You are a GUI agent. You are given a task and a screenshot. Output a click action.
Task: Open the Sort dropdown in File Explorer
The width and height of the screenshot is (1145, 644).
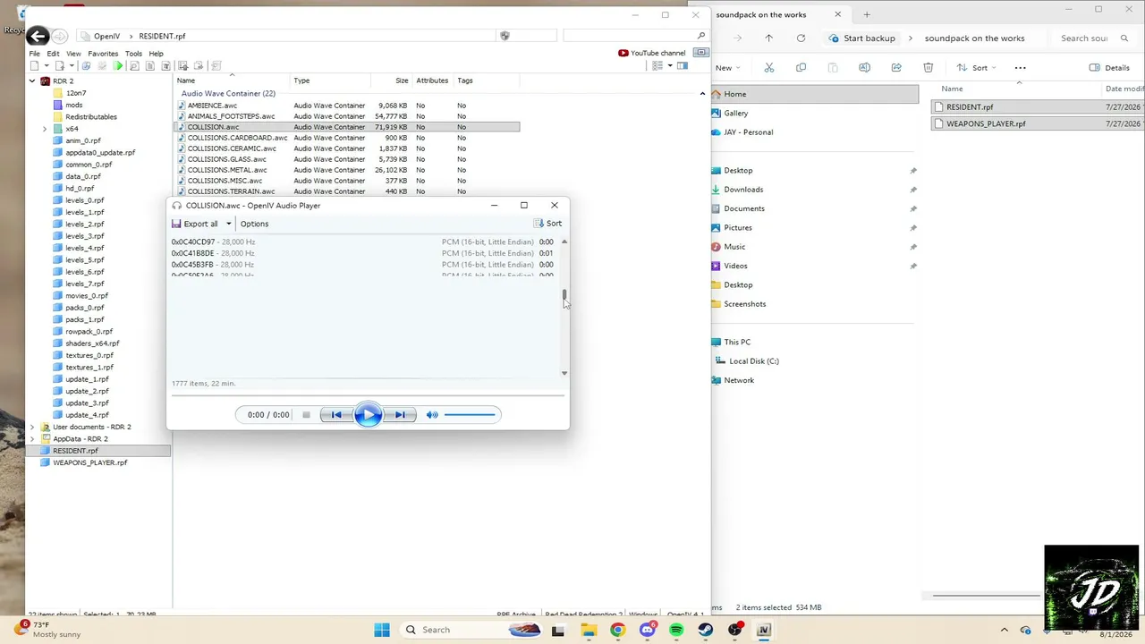(x=977, y=68)
